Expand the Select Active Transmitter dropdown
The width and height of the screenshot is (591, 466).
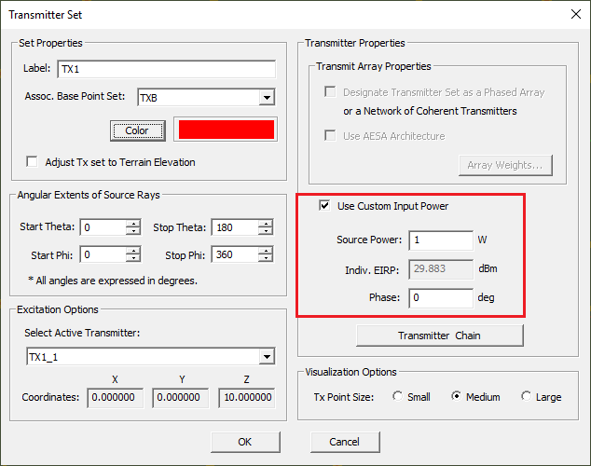click(267, 357)
